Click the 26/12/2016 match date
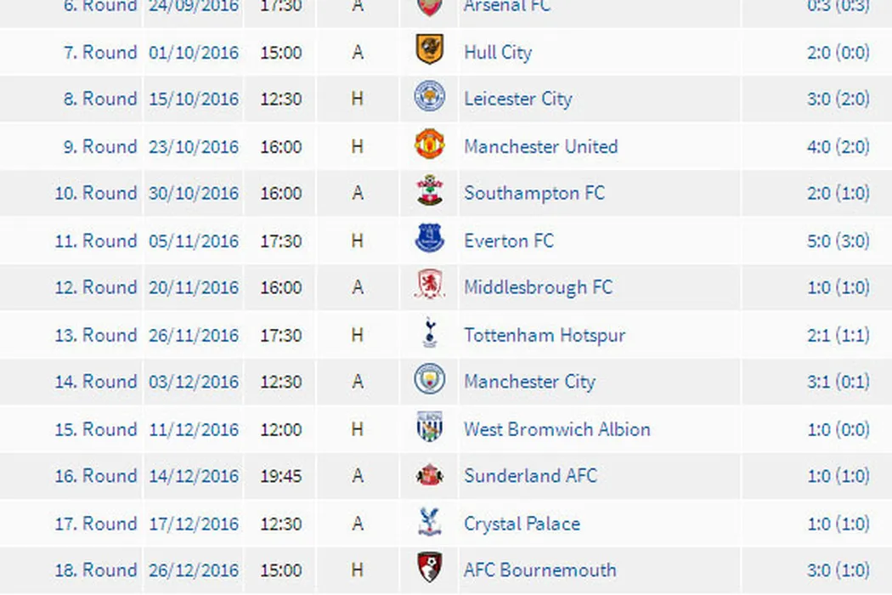This screenshot has height=595, width=892. coord(194,569)
